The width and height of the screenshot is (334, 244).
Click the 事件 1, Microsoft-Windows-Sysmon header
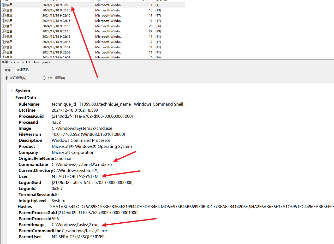(x=26, y=62)
